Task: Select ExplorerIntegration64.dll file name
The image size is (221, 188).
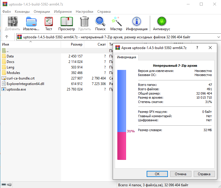Action: [25, 84]
